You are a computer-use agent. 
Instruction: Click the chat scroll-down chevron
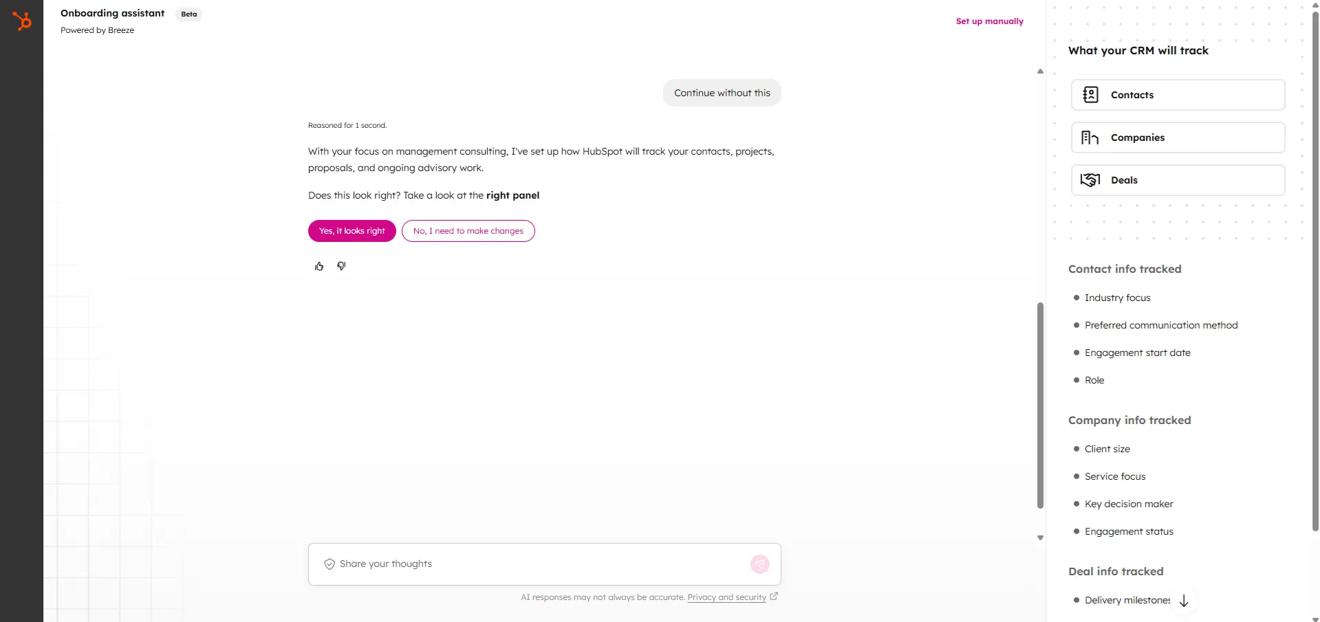1040,537
